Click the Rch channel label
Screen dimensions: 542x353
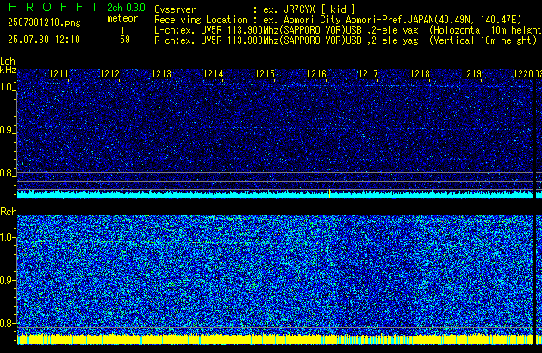coord(9,212)
